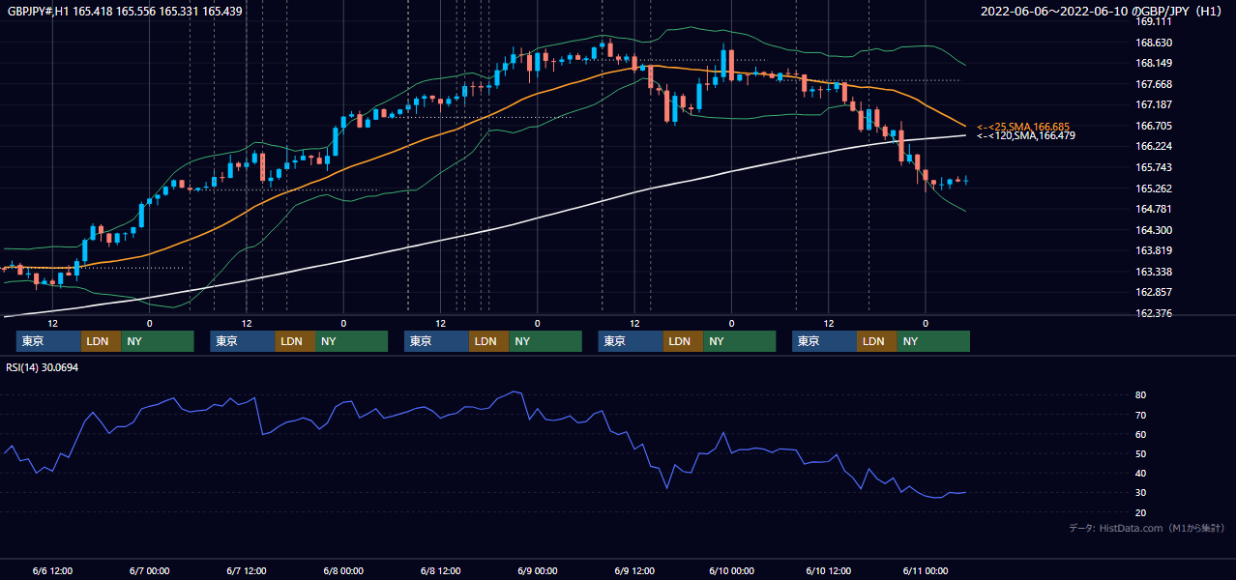This screenshot has height=580, width=1236.
Task: Click price axis value 167.668
Action: pos(1154,84)
